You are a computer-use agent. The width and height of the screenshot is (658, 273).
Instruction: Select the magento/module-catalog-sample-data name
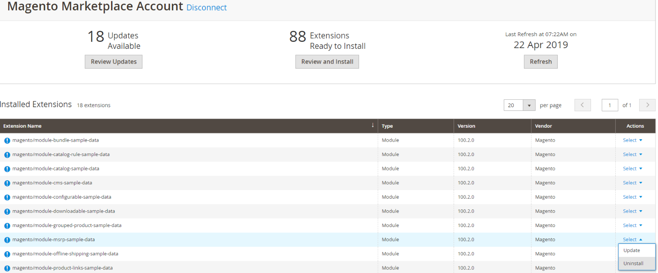tap(56, 168)
